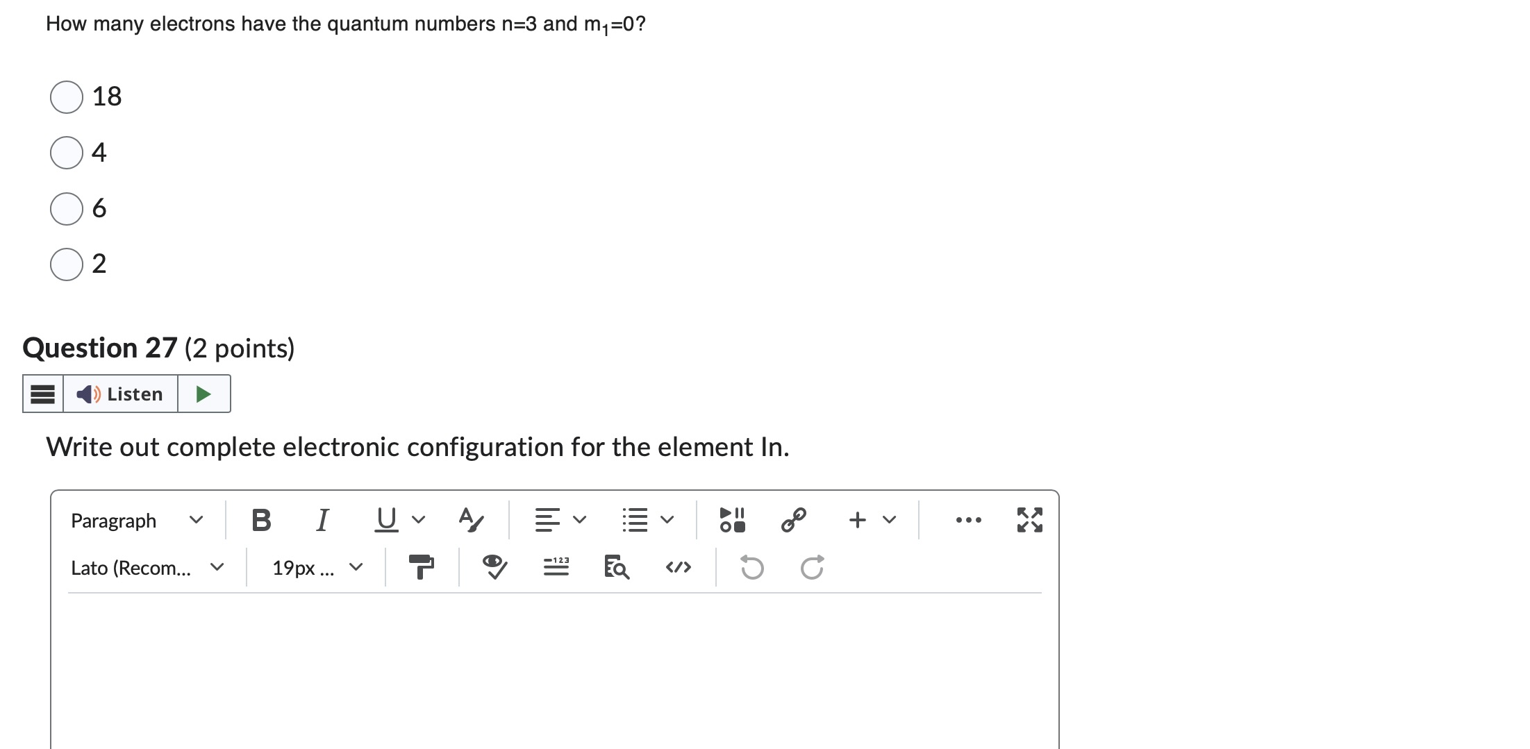Redo the last editor action
Screen dimensions: 1530x749
click(x=812, y=568)
